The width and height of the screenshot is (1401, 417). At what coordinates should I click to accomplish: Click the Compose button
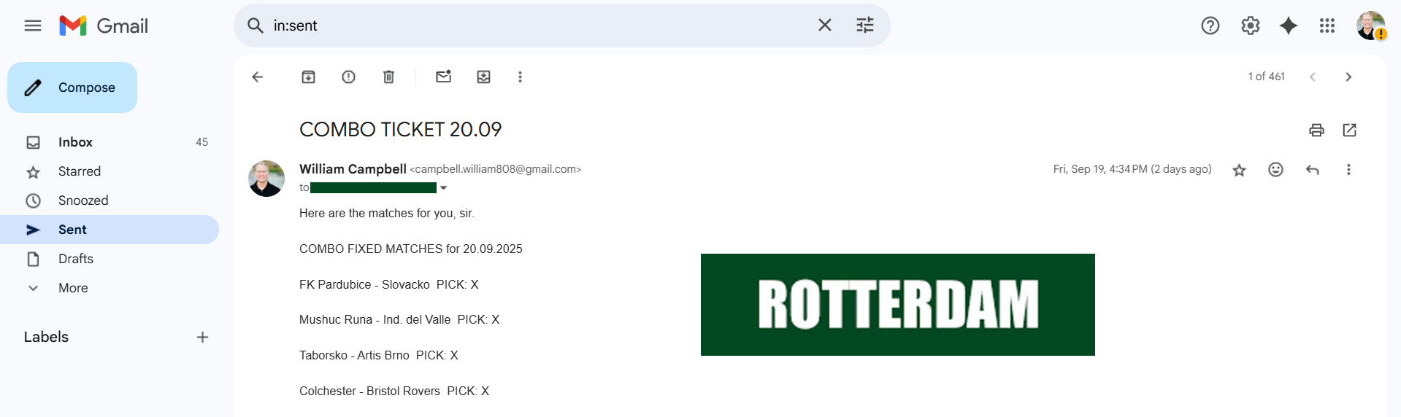[72, 87]
